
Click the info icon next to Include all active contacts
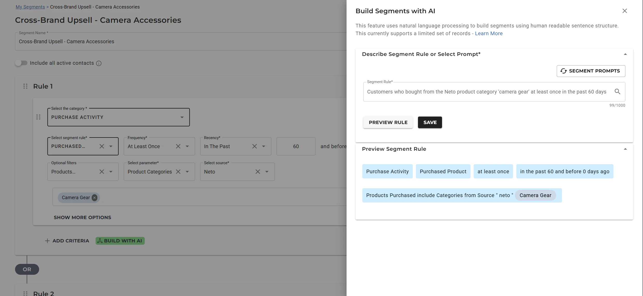(x=99, y=63)
